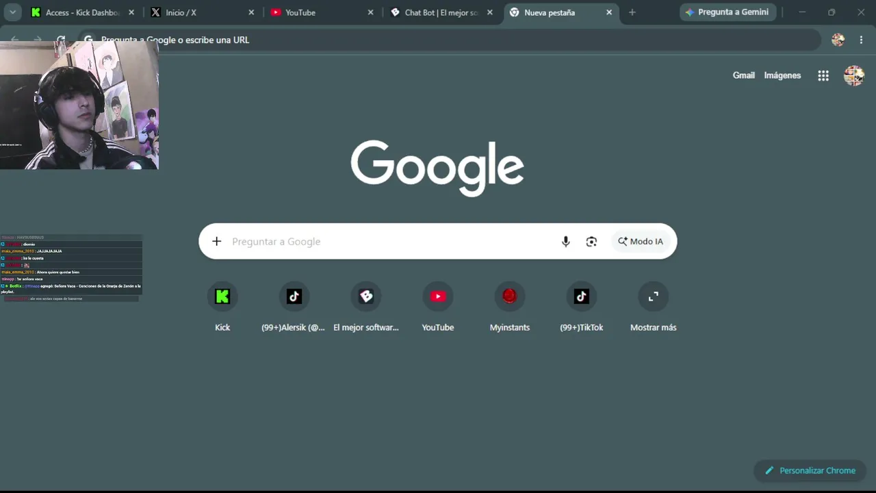Open the YouTube shortcut tile
876x493 pixels.
coord(438,296)
